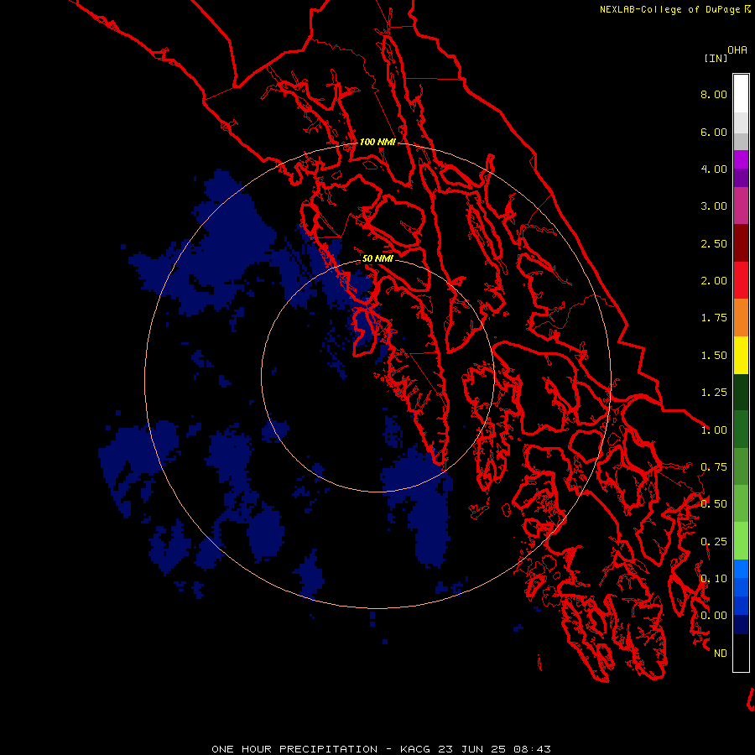The image size is (755, 755).
Task: Pick the navy swatch below 0.00
Action: [741, 624]
